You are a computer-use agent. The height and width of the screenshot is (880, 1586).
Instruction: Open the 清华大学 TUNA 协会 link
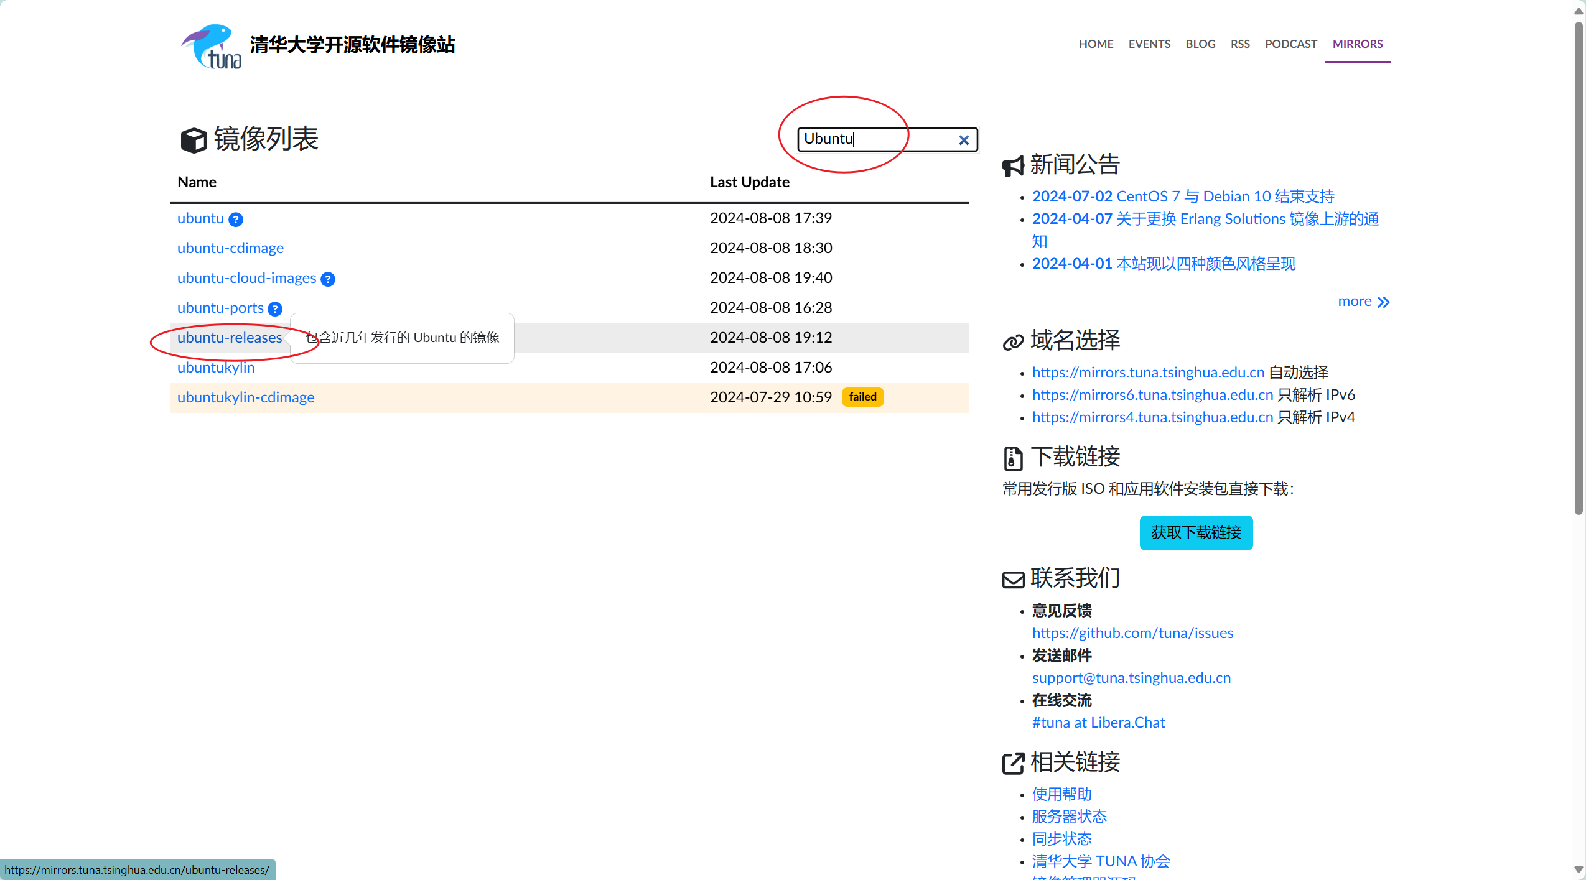tap(1101, 861)
